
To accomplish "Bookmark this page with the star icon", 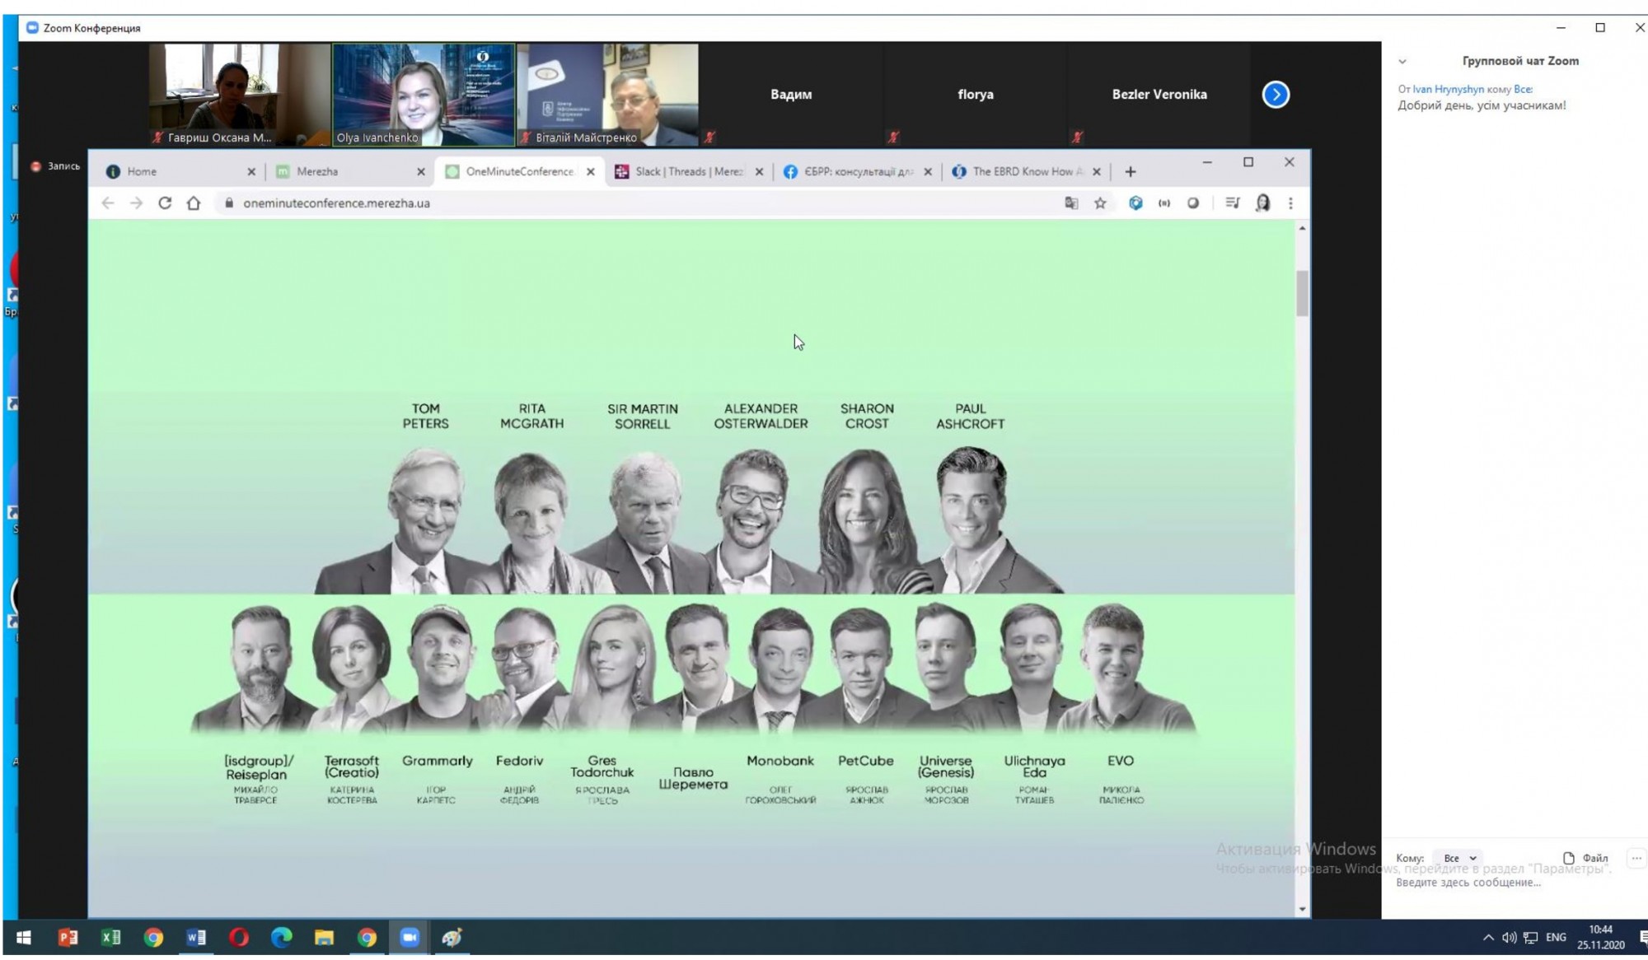I will [1100, 203].
